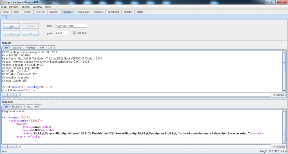This screenshot has height=154, width=288.
Task: Click the go button
Action: pyautogui.click(x=11, y=26)
